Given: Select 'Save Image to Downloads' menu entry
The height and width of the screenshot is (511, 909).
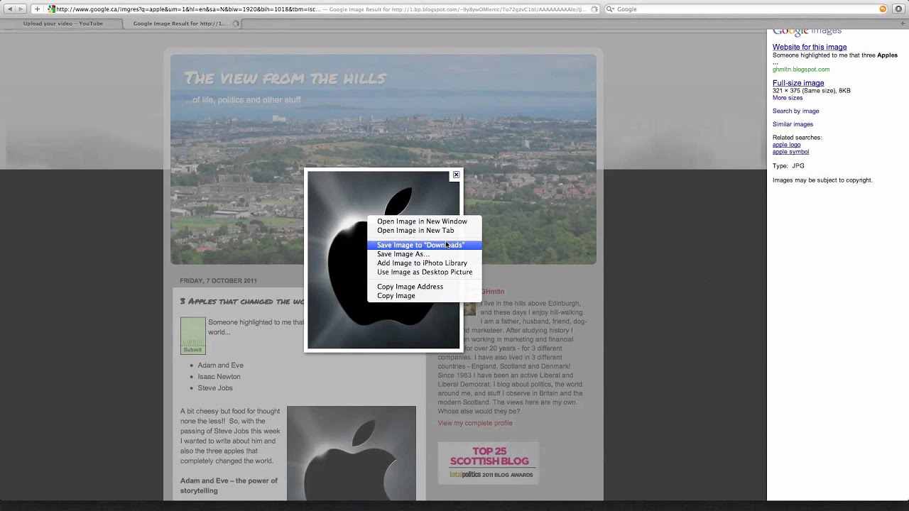Looking at the screenshot, I should [424, 245].
